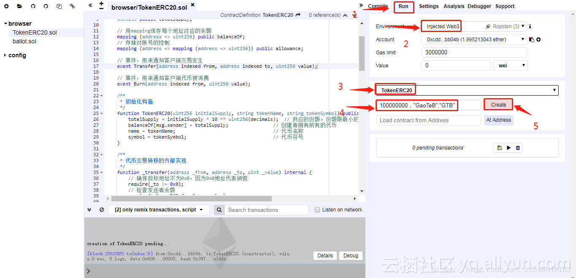
Task: Delete pending transactions with trash icon
Action: click(518, 148)
